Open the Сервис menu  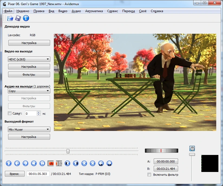pos(113,11)
